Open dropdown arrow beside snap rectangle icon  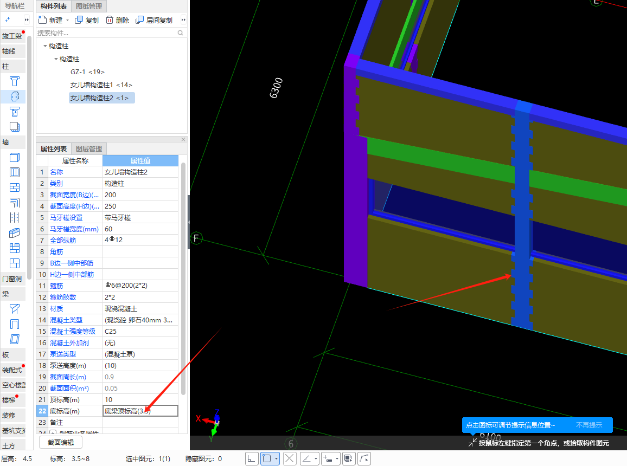click(x=276, y=458)
